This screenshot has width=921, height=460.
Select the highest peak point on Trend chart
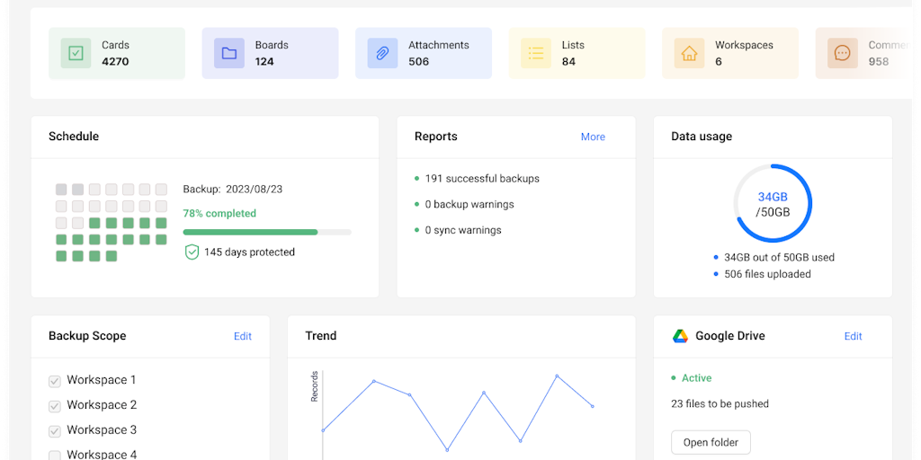tap(557, 376)
